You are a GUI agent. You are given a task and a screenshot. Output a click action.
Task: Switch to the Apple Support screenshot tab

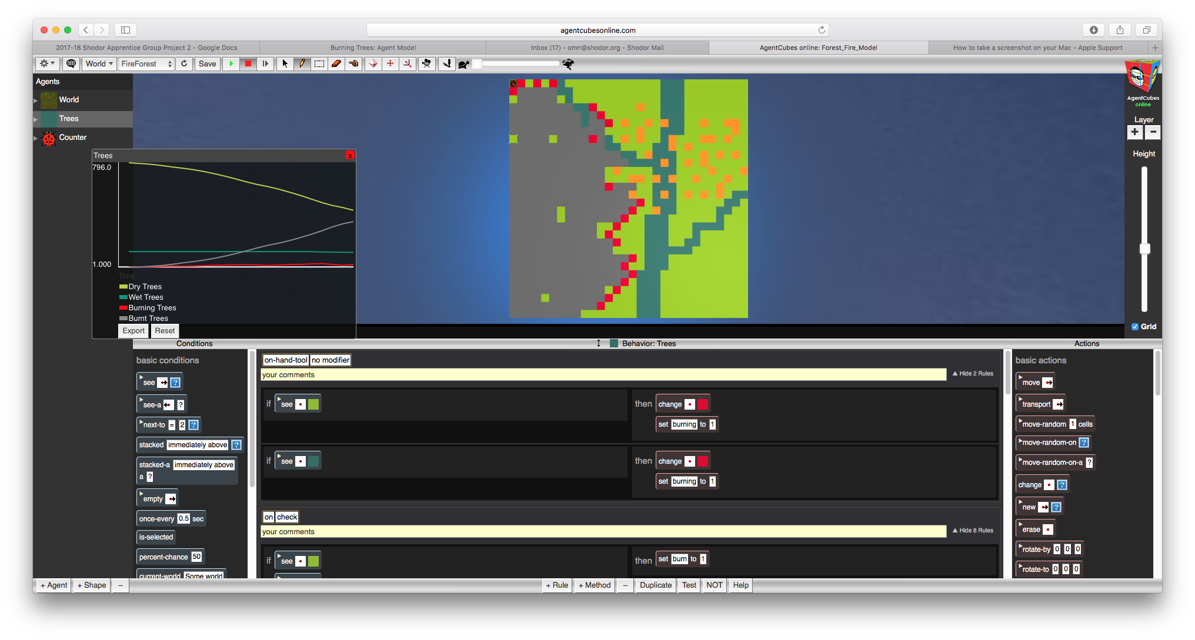(x=1038, y=48)
